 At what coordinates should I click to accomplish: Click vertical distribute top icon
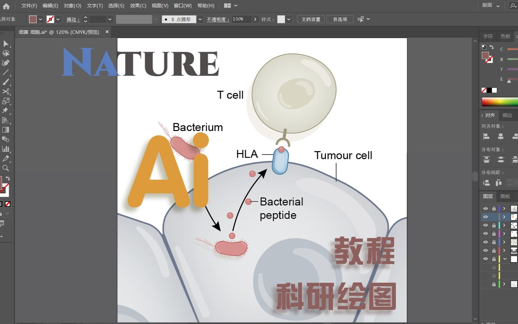pos(486,159)
